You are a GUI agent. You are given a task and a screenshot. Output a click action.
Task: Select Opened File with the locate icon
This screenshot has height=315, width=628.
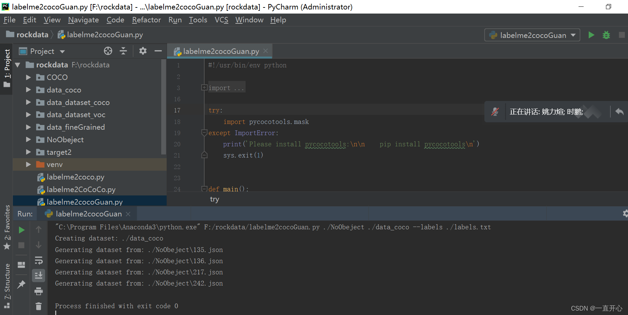click(x=108, y=51)
